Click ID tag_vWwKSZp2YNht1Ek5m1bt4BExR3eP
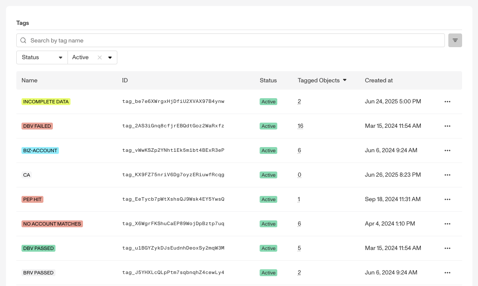 (173, 151)
